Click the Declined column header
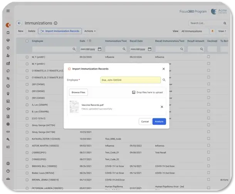This screenshot has height=194, width=235. pyautogui.click(x=212, y=41)
